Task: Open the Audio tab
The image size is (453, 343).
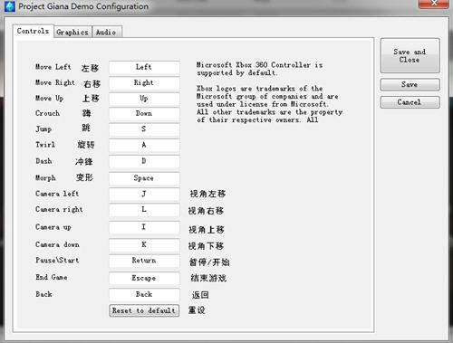Action: coord(107,32)
